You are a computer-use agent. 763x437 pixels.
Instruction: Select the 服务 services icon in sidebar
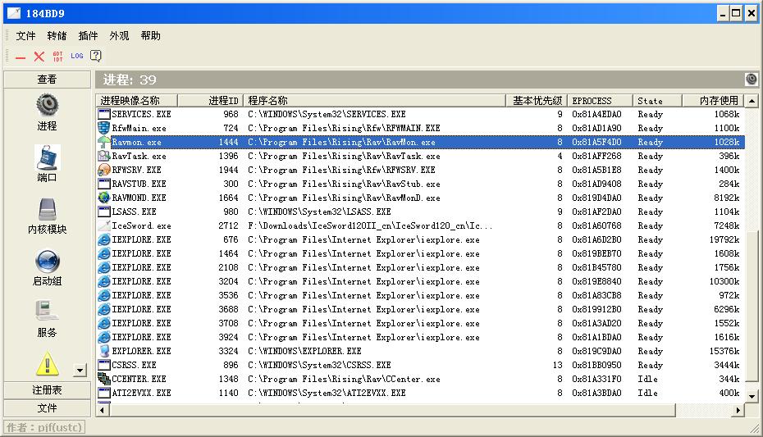[x=48, y=311]
